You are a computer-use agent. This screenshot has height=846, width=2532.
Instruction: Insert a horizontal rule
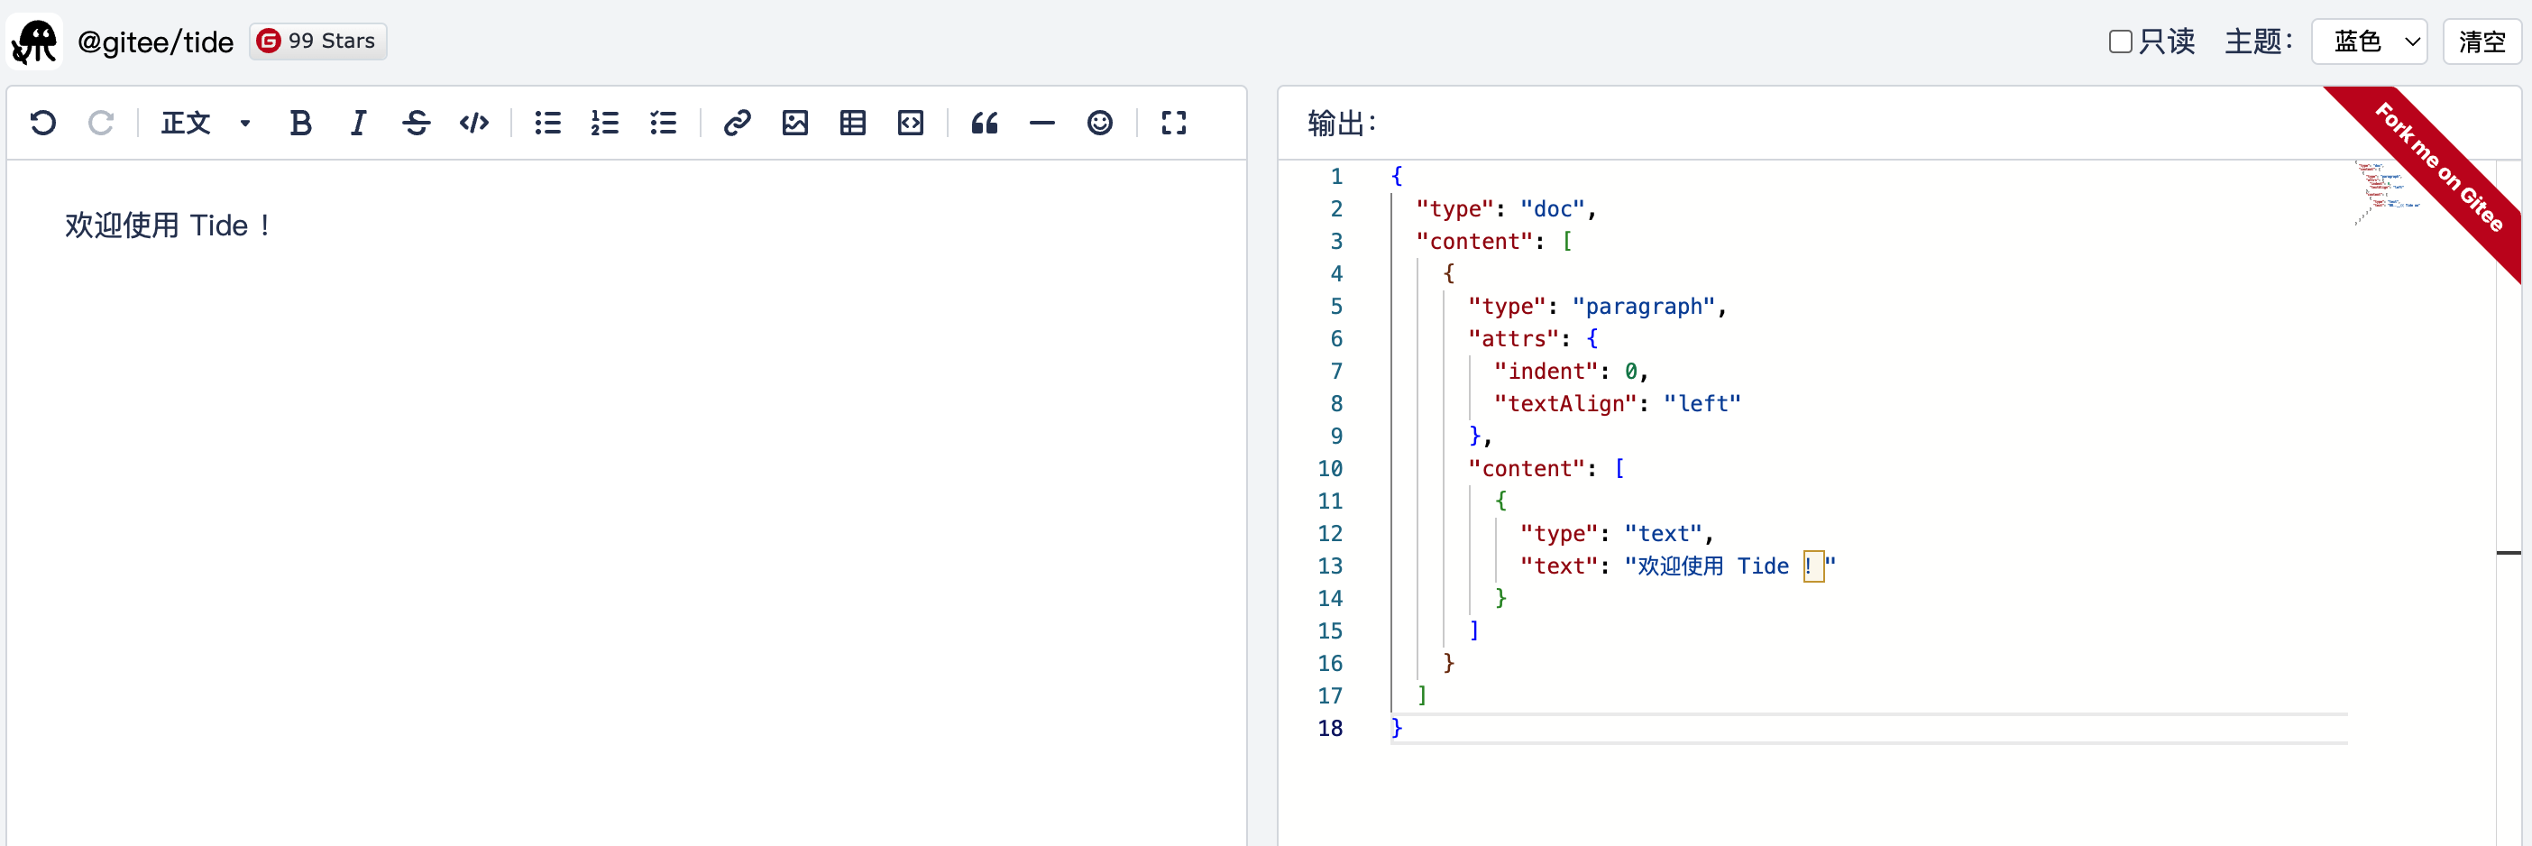1041,123
